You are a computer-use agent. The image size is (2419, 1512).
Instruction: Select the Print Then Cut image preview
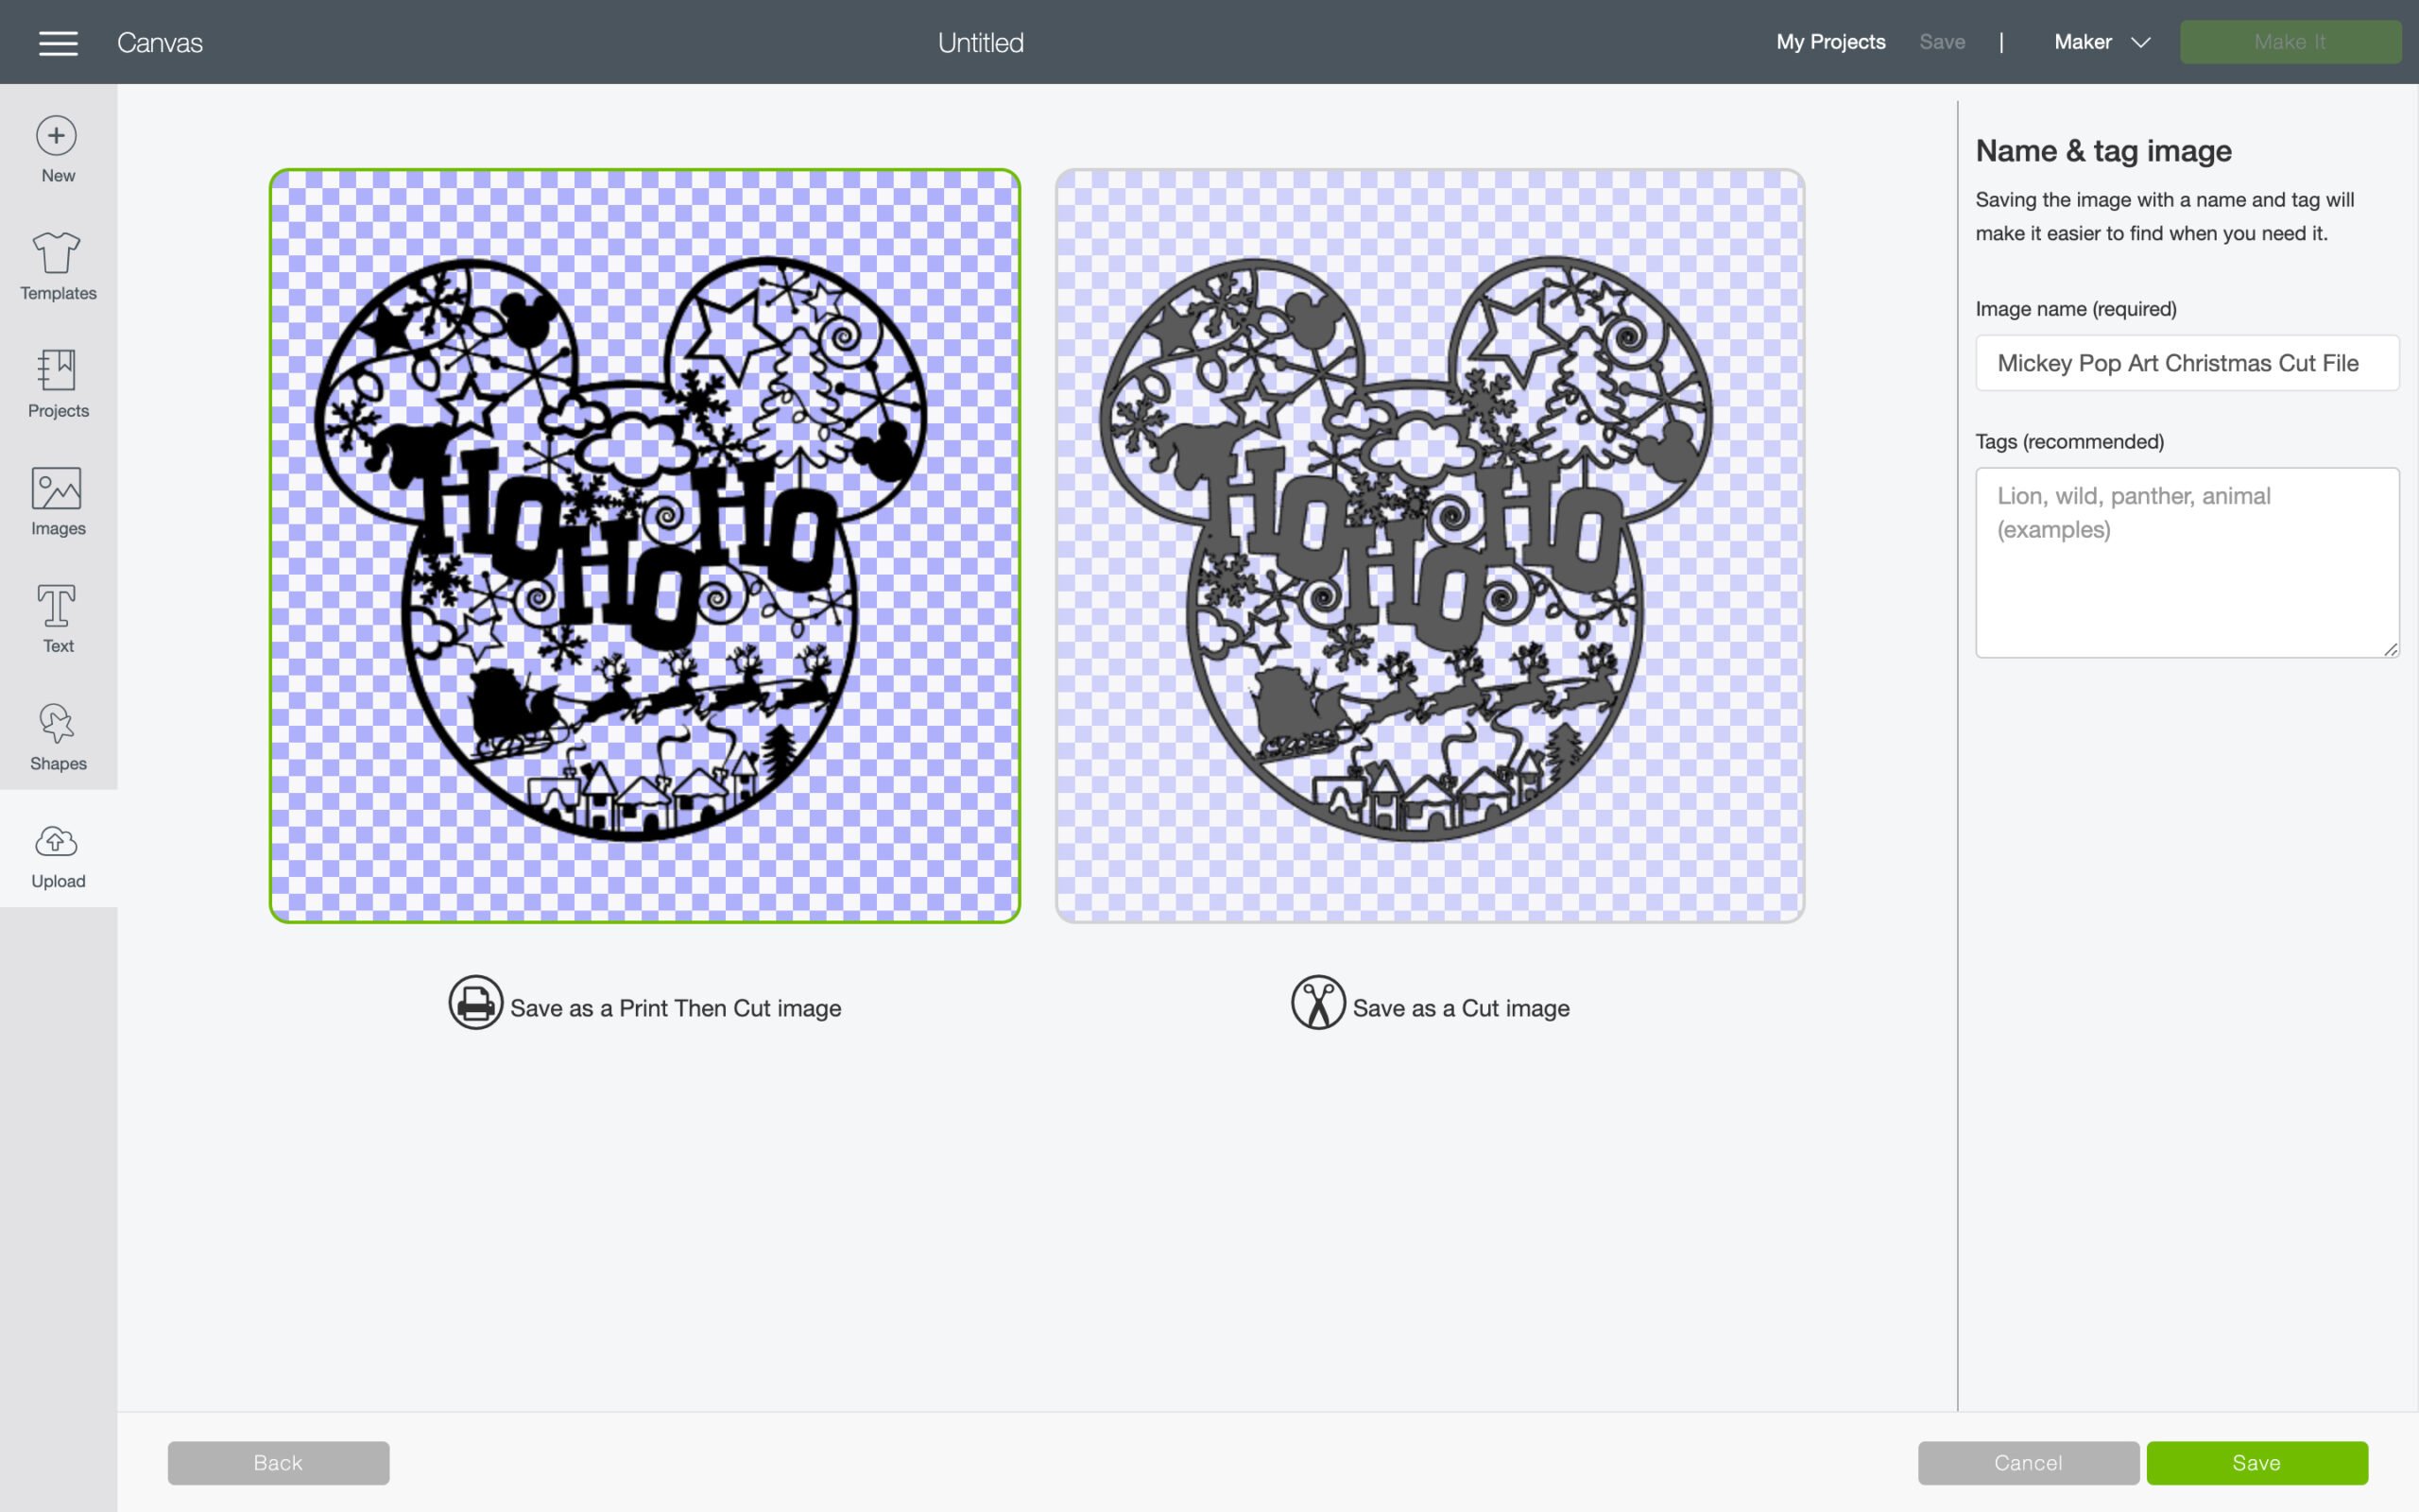[644, 546]
